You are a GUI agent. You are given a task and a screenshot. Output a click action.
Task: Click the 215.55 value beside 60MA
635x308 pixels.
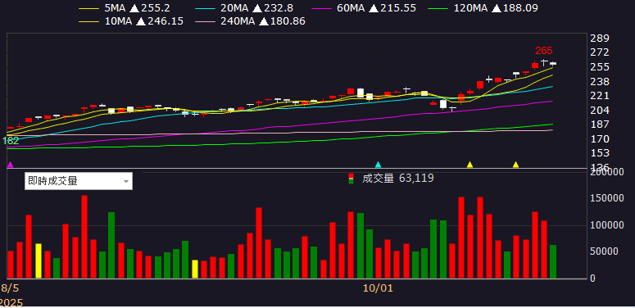point(398,7)
